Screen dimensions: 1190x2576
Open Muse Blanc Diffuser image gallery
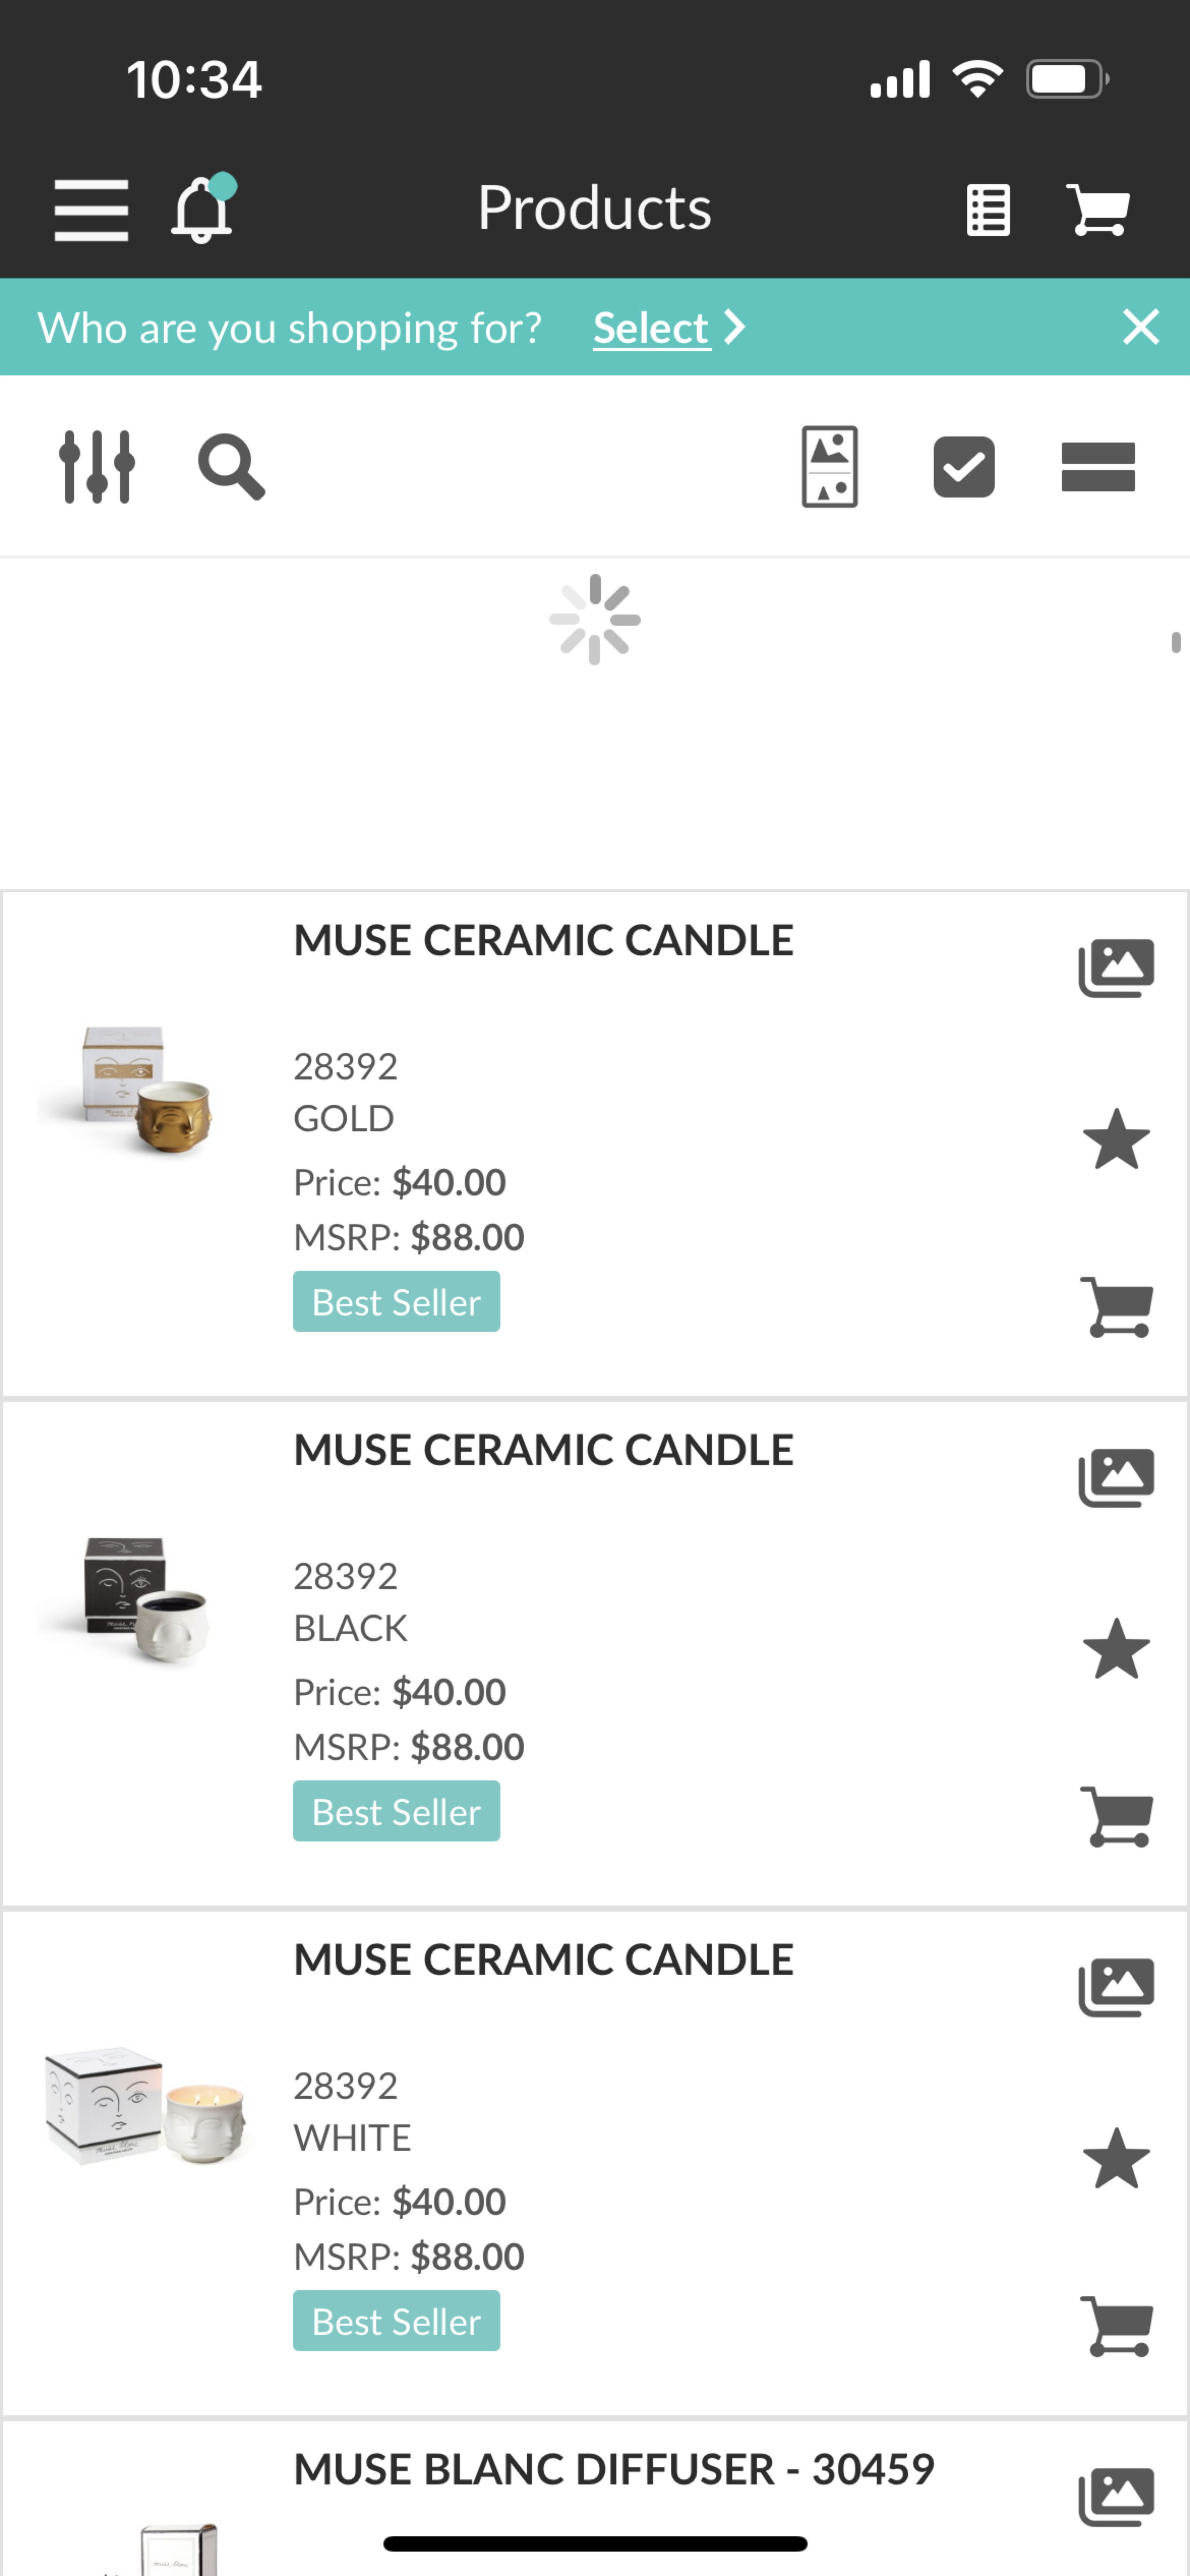(1116, 2497)
